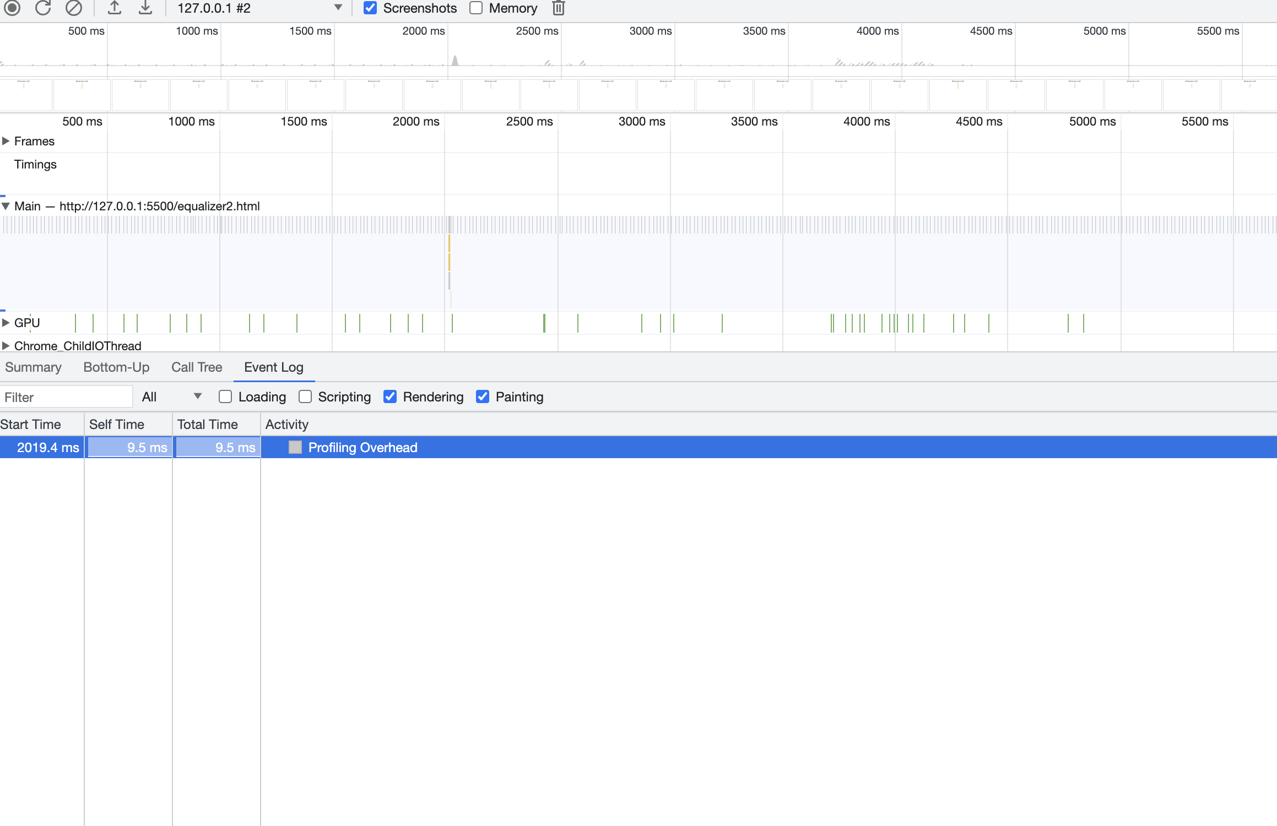Screen dimensions: 1277x826
Task: Enable the Loading filter checkbox
Action: 225,396
